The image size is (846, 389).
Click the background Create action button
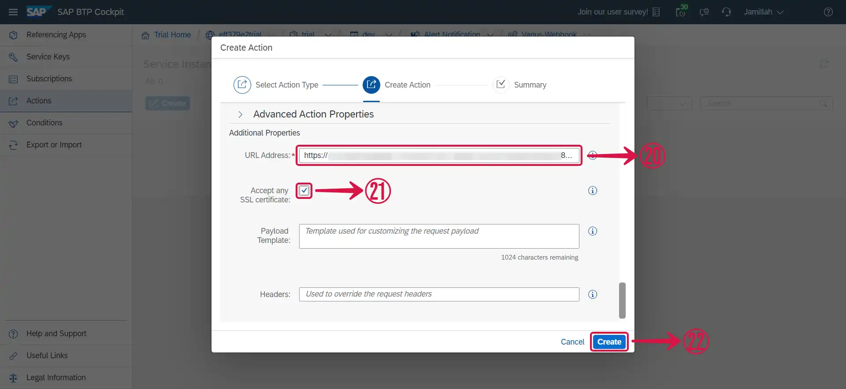[x=167, y=103]
